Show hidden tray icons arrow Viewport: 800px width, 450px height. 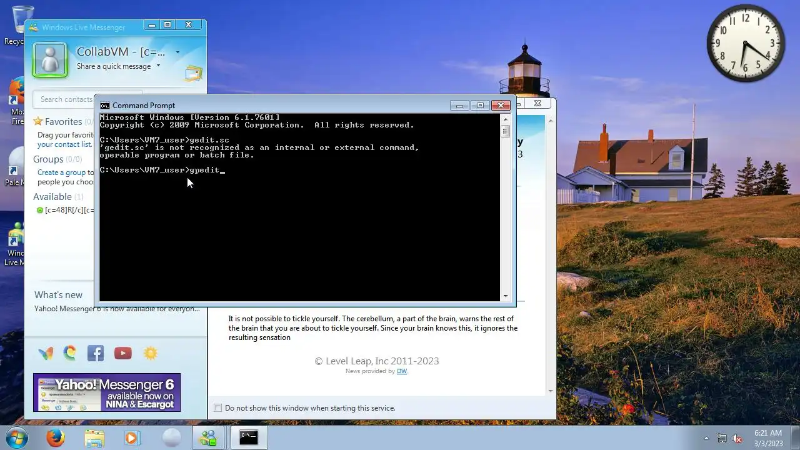(707, 438)
